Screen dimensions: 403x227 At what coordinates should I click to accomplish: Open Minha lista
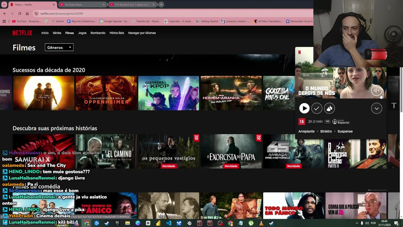point(117,33)
